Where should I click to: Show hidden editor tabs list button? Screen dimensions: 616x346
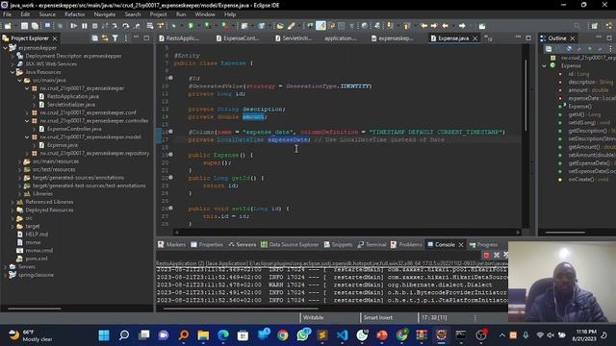click(488, 38)
